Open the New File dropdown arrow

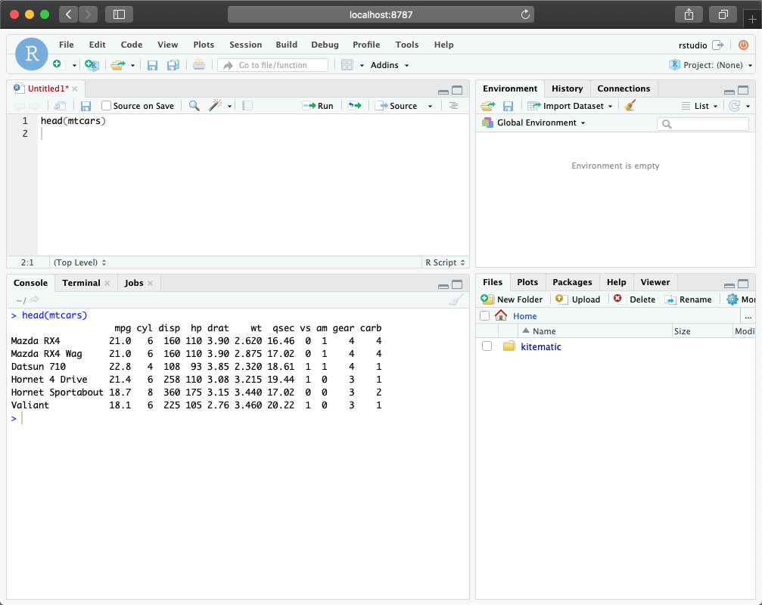point(74,65)
